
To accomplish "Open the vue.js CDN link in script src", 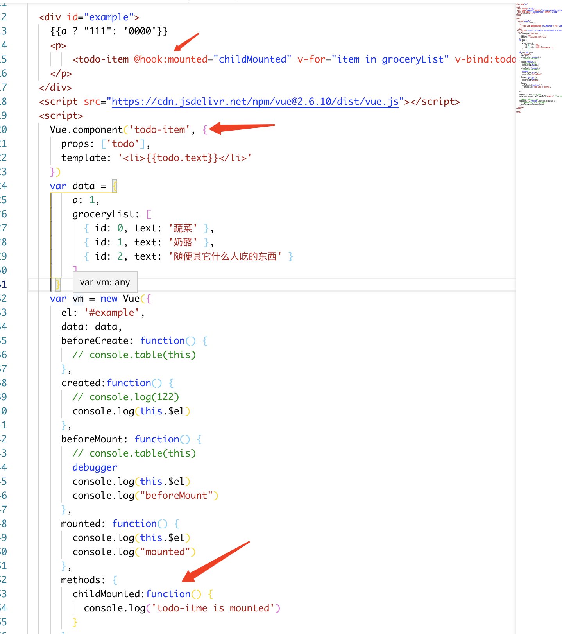I will point(255,102).
